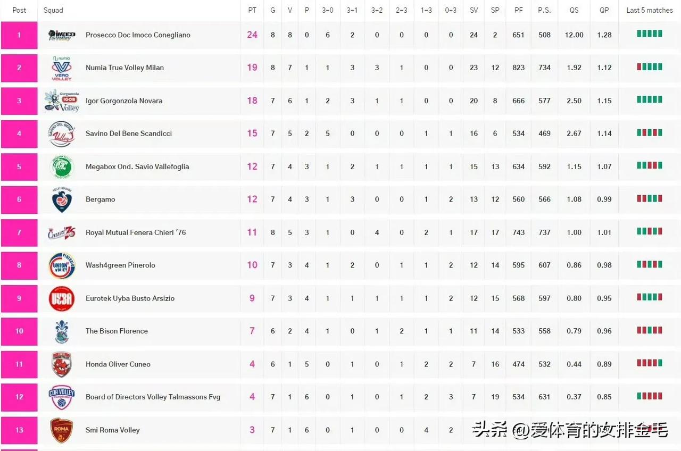Click the SV sets won header
681x451 pixels.
(x=474, y=10)
